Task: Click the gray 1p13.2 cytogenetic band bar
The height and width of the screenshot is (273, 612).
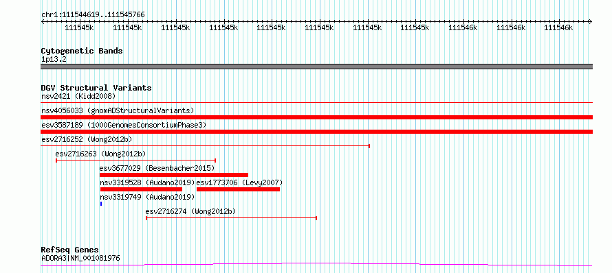Action: (x=316, y=67)
